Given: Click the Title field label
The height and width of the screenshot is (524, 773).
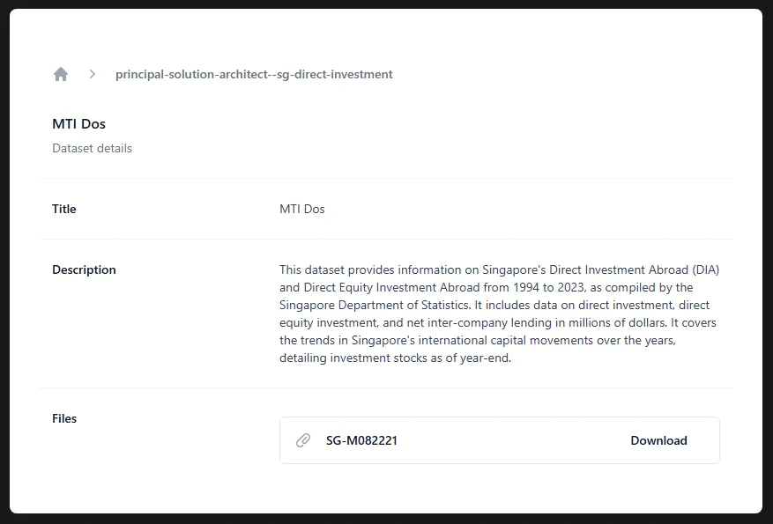Looking at the screenshot, I should tap(64, 209).
